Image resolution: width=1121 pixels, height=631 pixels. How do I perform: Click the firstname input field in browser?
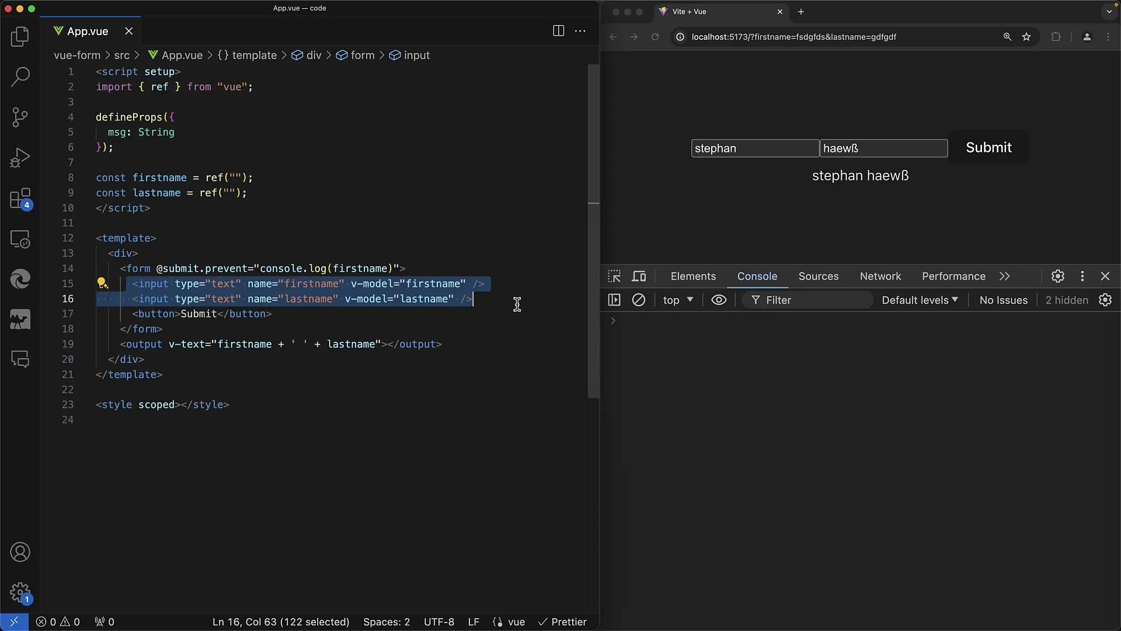point(754,148)
